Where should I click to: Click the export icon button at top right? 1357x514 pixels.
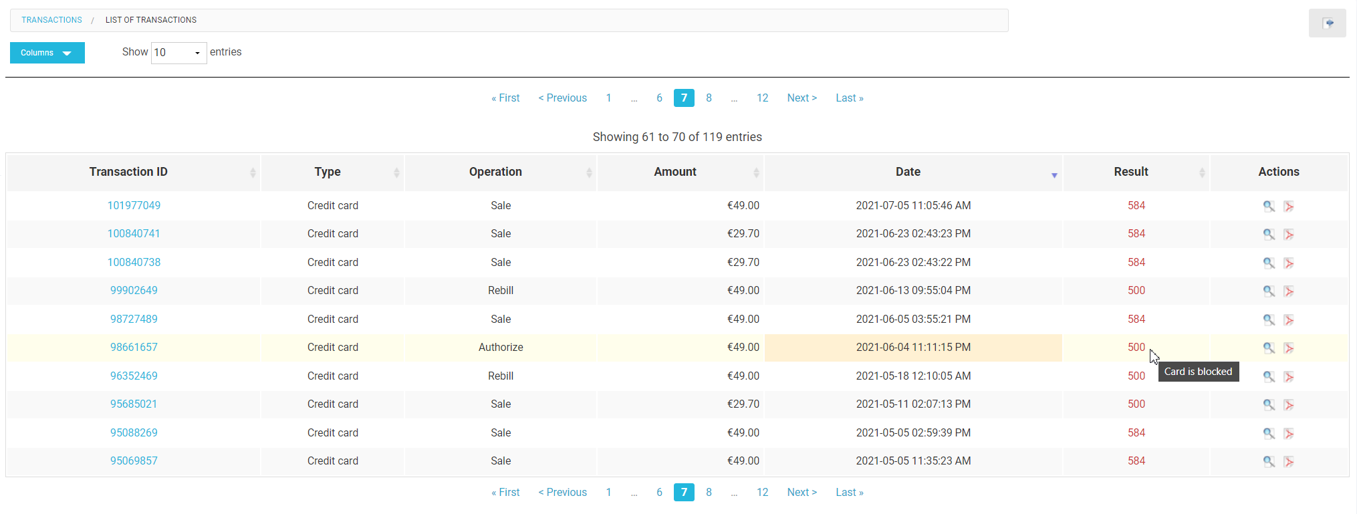coord(1327,23)
